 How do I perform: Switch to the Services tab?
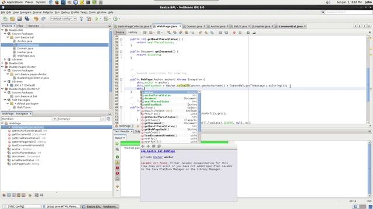[33, 26]
